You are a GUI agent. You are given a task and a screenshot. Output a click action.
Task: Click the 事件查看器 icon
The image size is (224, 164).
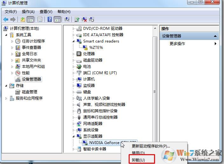pos(18,48)
